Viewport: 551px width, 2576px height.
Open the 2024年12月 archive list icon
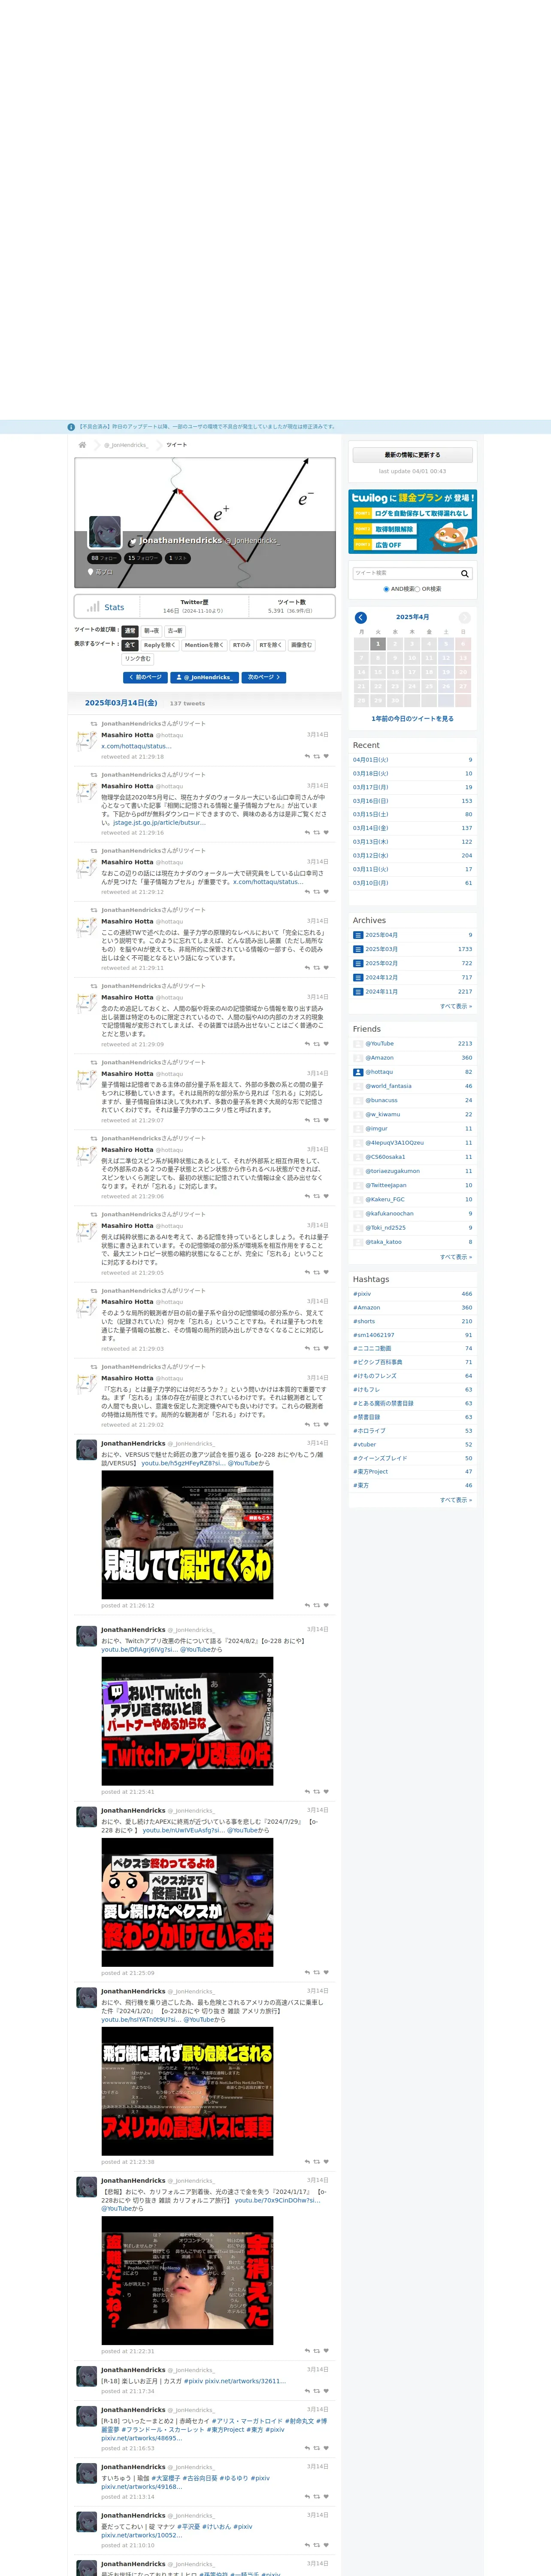(358, 977)
